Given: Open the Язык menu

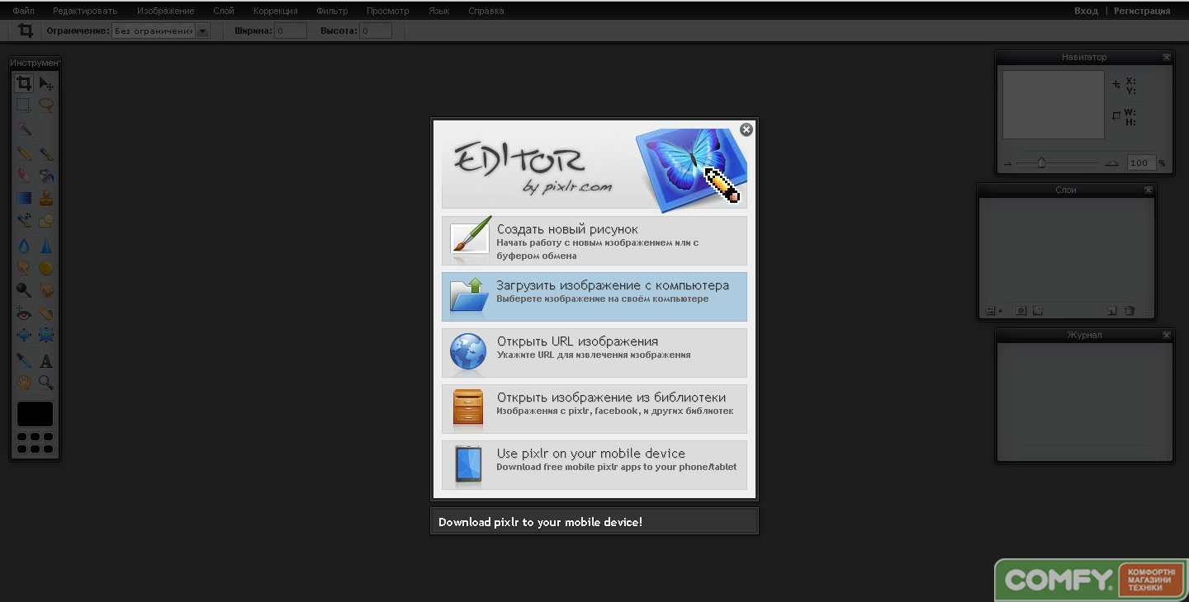Looking at the screenshot, I should pyautogui.click(x=439, y=11).
